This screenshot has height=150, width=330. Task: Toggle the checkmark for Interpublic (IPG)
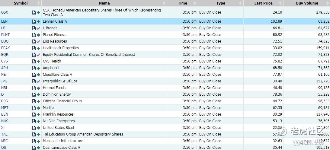coord(38,81)
